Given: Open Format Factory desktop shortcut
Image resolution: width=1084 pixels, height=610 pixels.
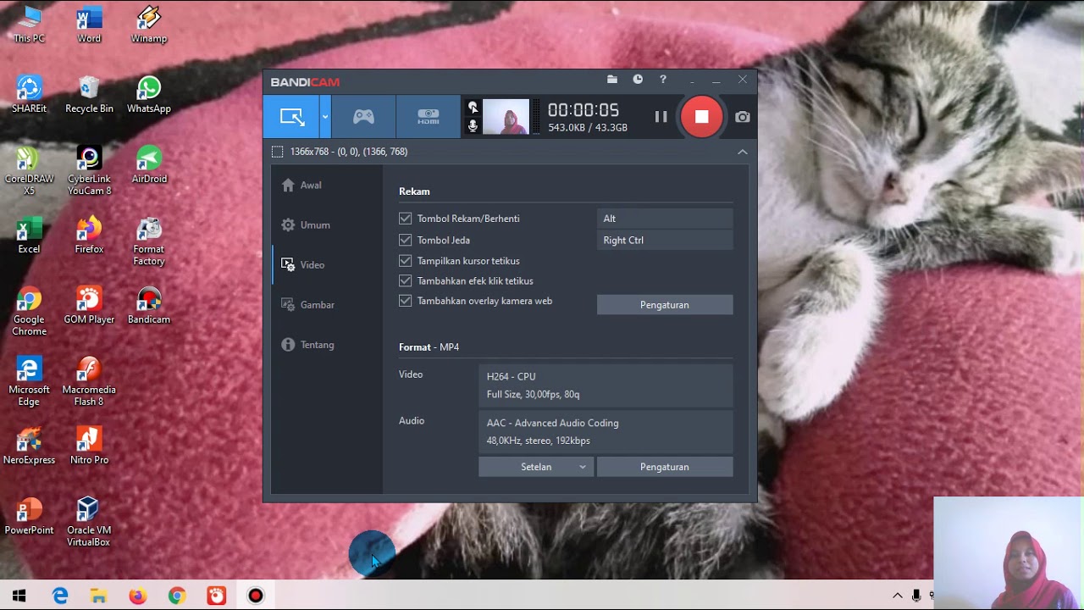Looking at the screenshot, I should [149, 241].
